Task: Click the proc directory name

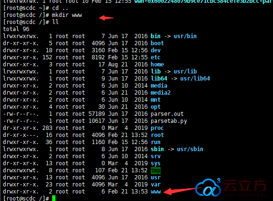Action: click(x=157, y=128)
